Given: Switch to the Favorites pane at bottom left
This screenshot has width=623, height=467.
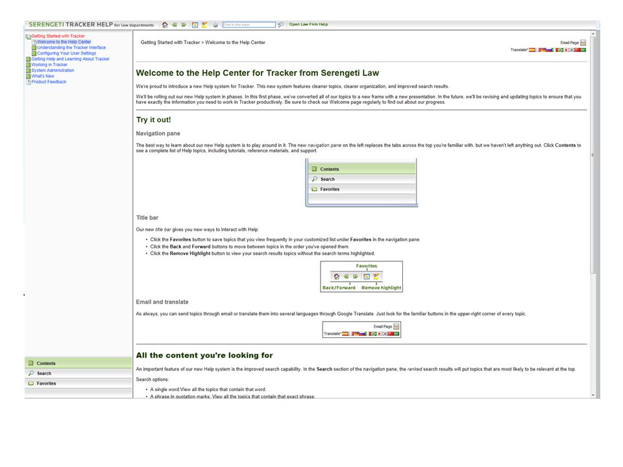Looking at the screenshot, I should click(x=79, y=383).
